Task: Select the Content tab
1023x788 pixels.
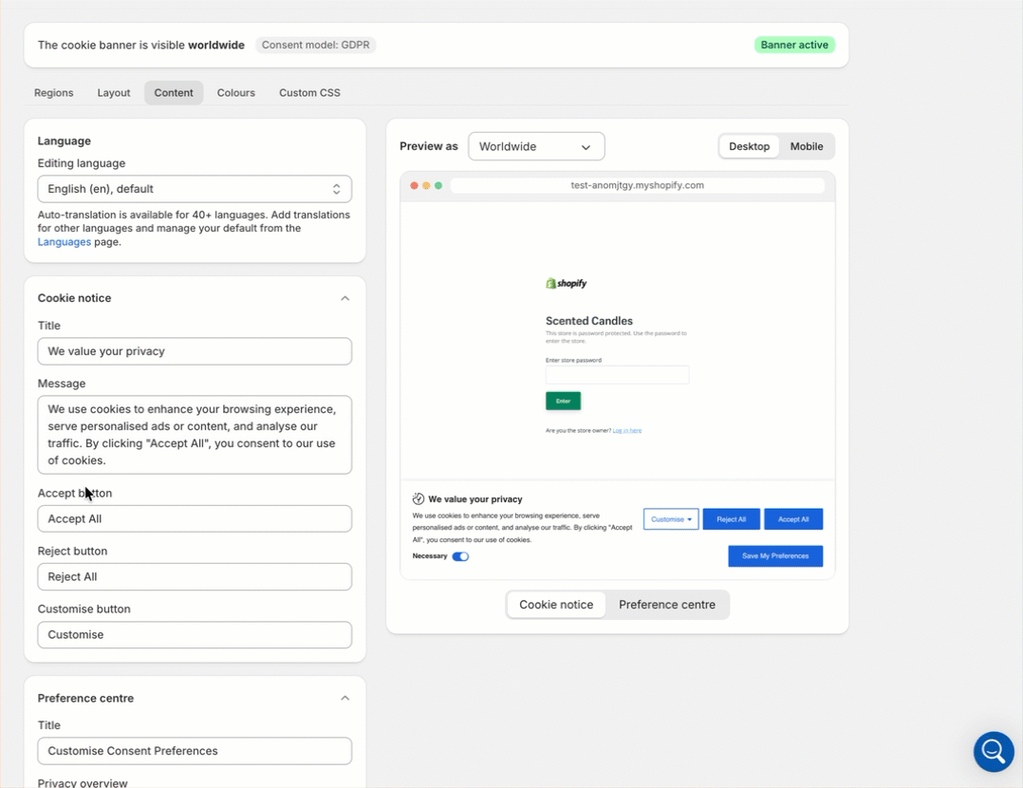Action: coord(174,93)
